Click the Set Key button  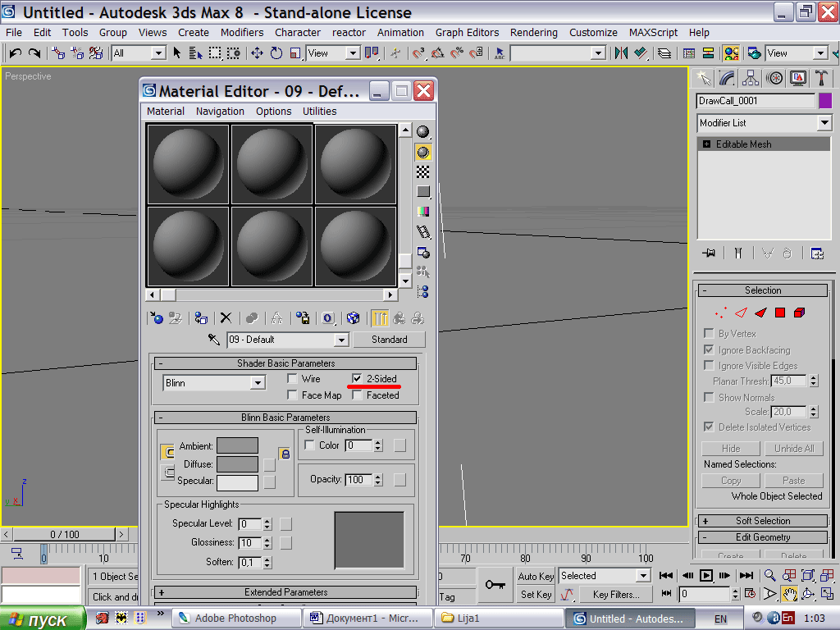[536, 594]
